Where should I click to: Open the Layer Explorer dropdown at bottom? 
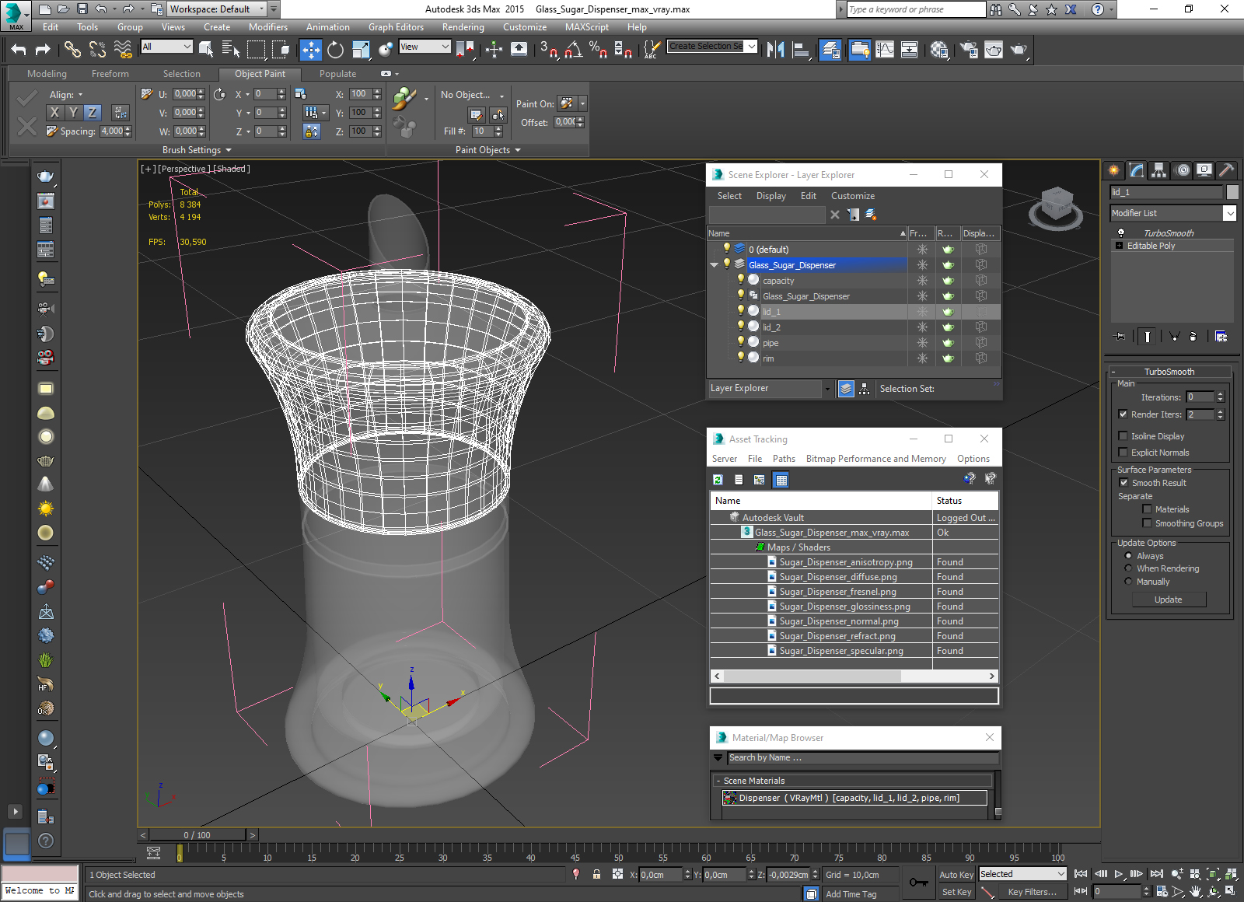827,388
